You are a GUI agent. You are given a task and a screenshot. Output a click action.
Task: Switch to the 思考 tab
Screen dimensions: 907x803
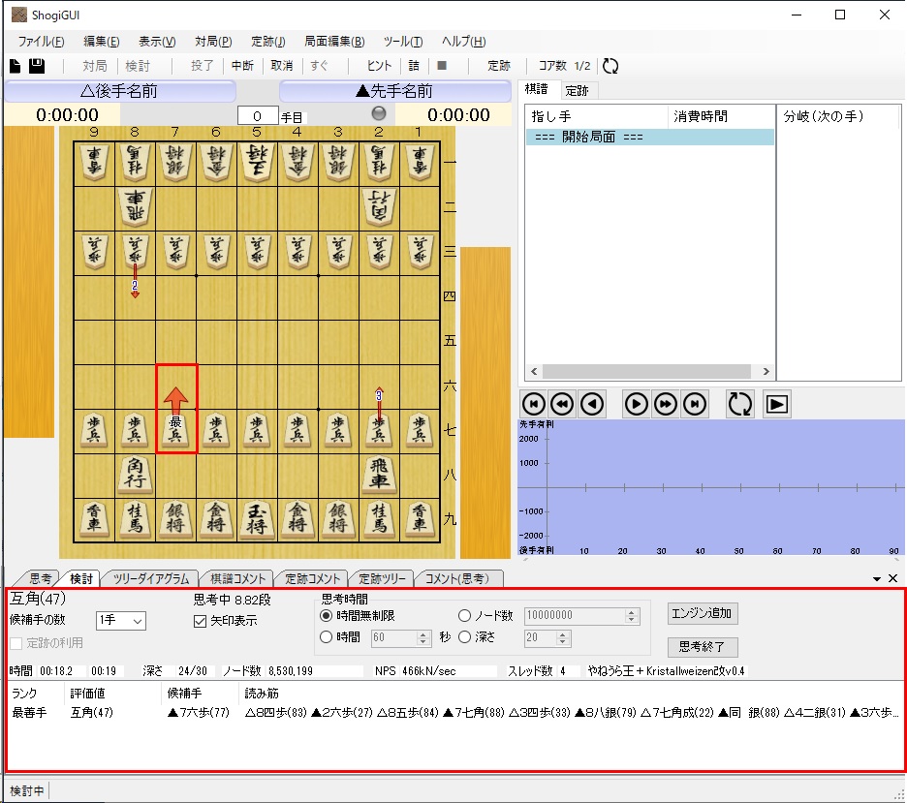[x=40, y=578]
